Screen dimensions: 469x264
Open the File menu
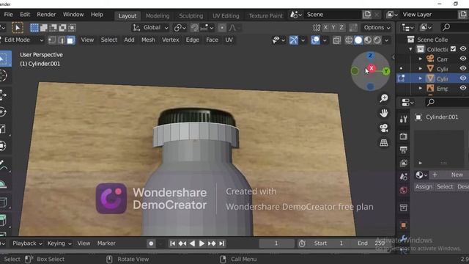8,15
